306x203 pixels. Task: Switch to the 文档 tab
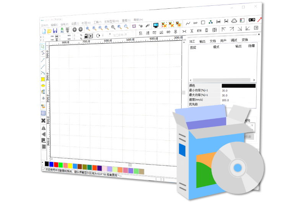(213, 41)
